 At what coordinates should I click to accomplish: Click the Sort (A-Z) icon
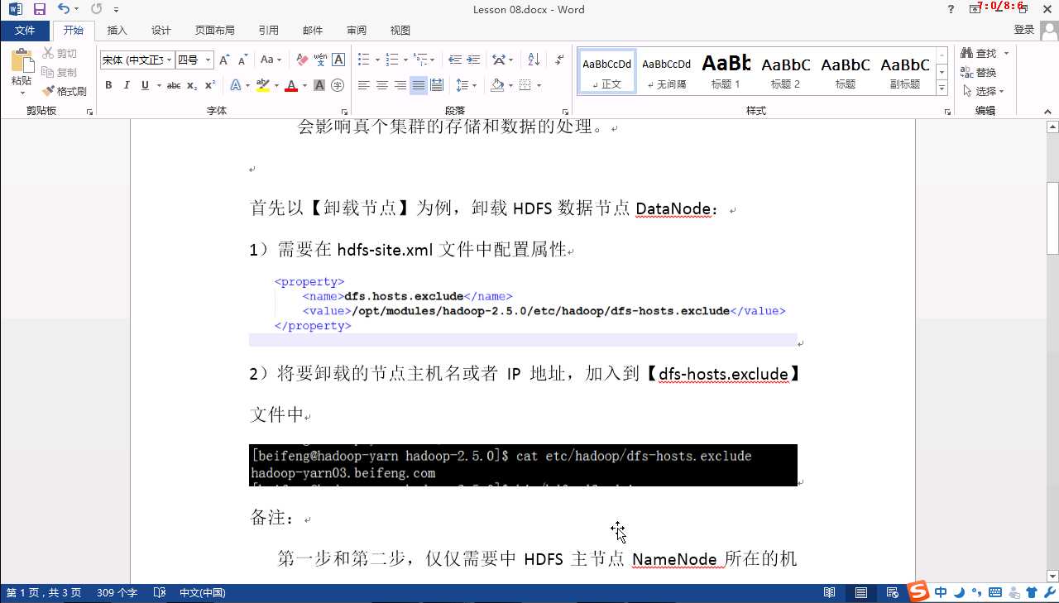pyautogui.click(x=534, y=60)
